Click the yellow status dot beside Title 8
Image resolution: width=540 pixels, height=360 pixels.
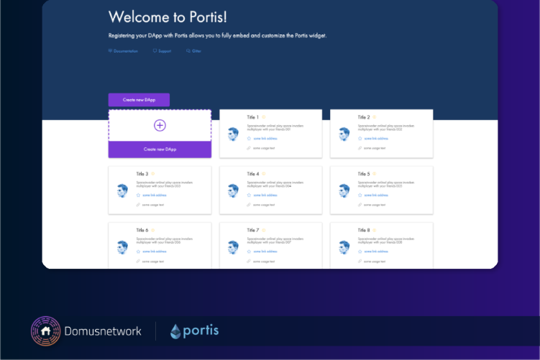click(375, 230)
